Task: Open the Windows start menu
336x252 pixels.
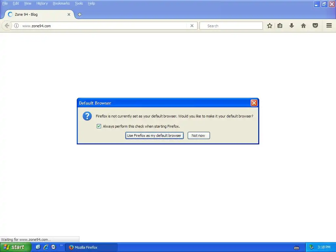Action: 16,247
